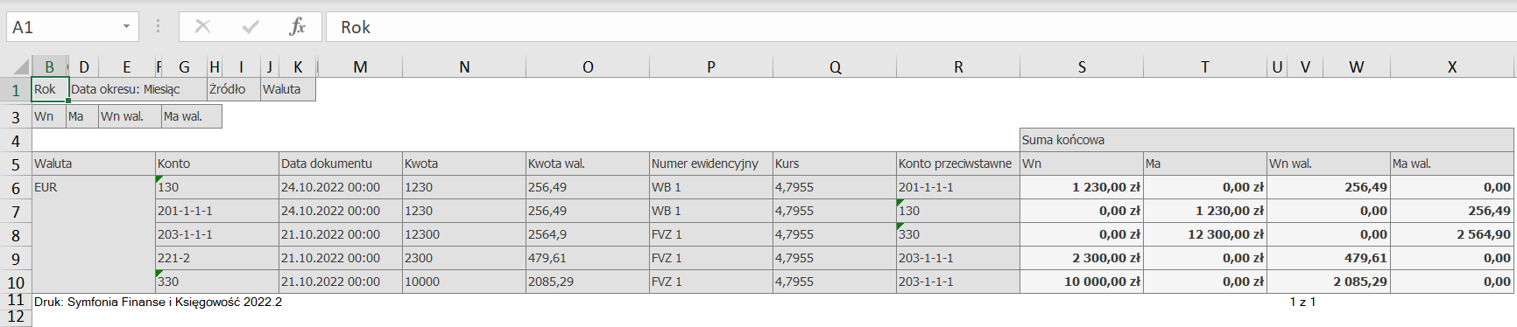Click the Rok filter field cell
Screen dimensions: 1517x327
pyautogui.click(x=50, y=89)
